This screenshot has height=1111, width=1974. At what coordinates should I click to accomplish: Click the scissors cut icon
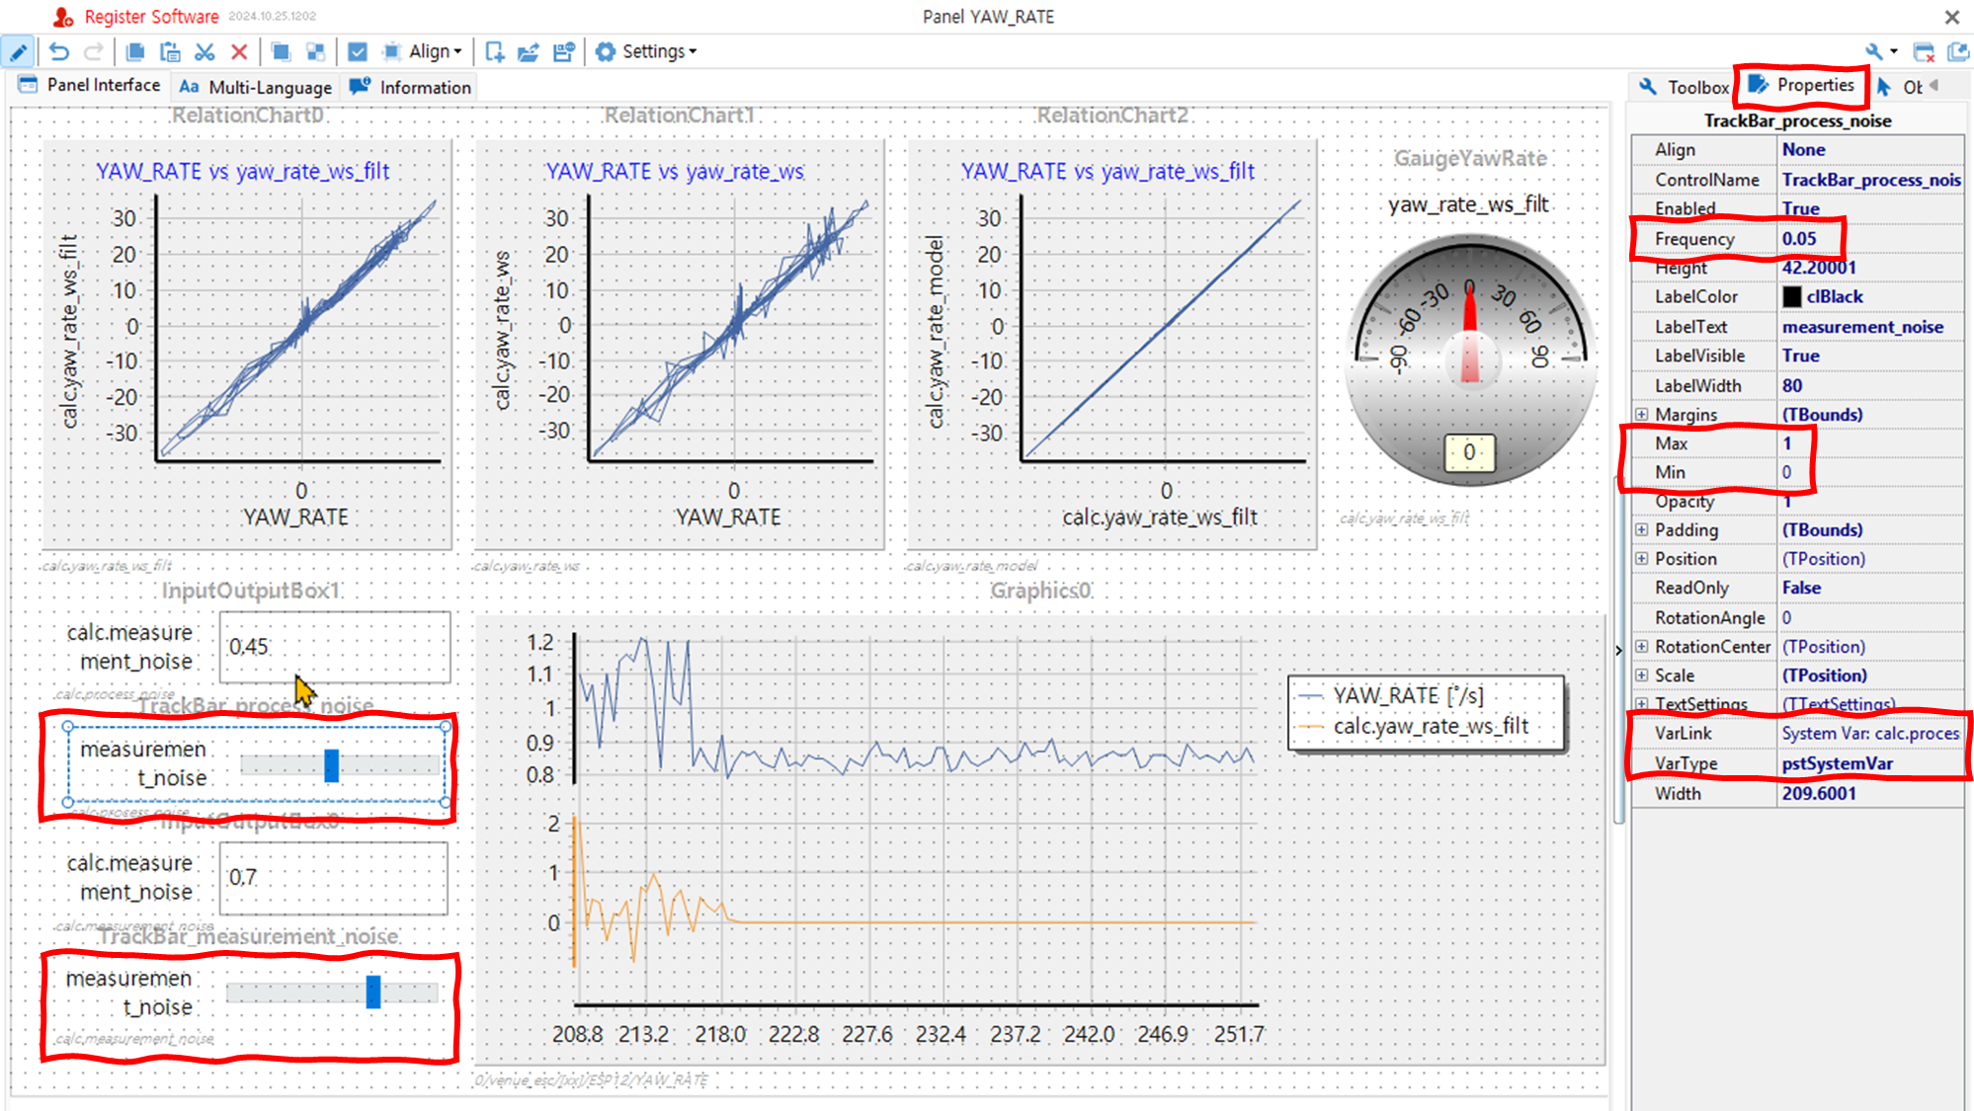(x=205, y=51)
